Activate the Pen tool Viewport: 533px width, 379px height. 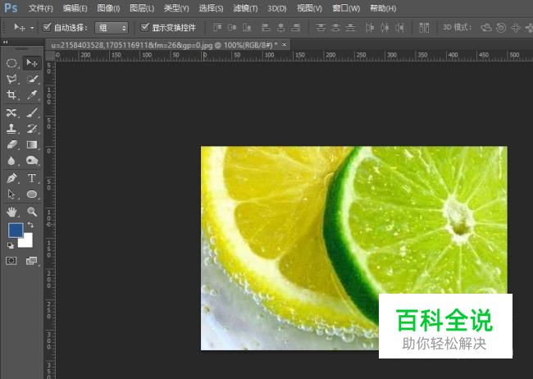pyautogui.click(x=11, y=178)
